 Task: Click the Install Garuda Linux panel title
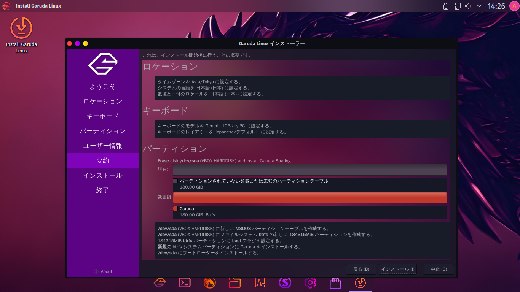pos(38,6)
